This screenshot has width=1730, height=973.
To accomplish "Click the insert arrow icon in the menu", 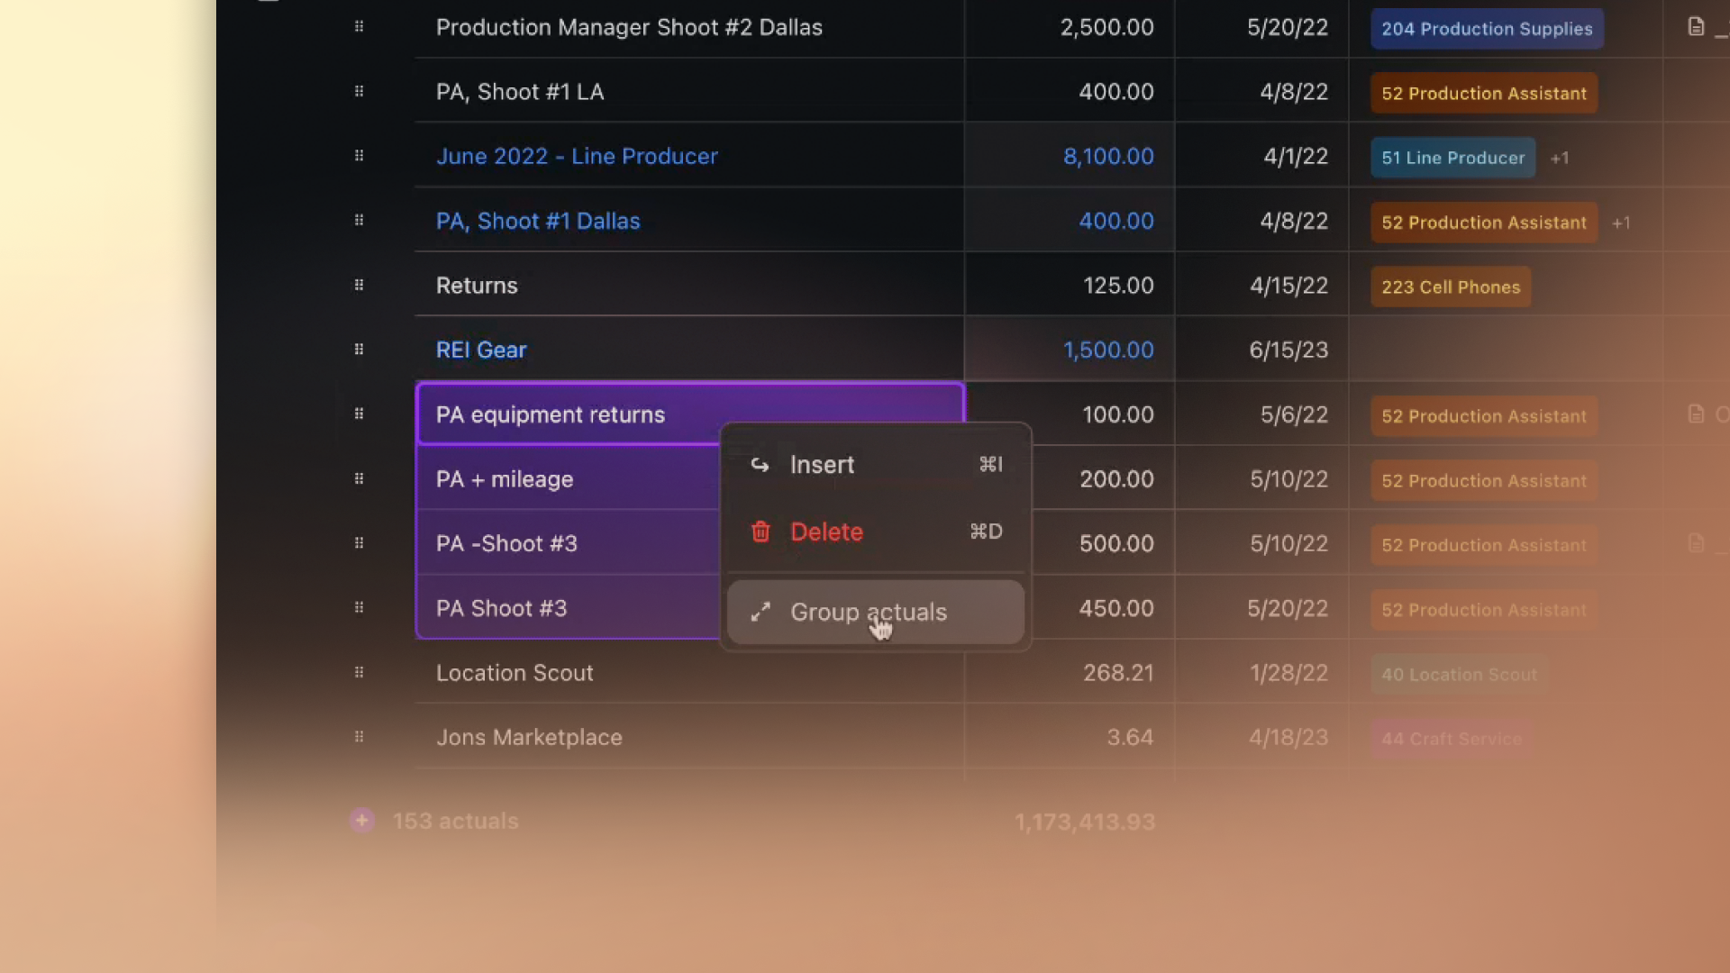I will pyautogui.click(x=760, y=465).
